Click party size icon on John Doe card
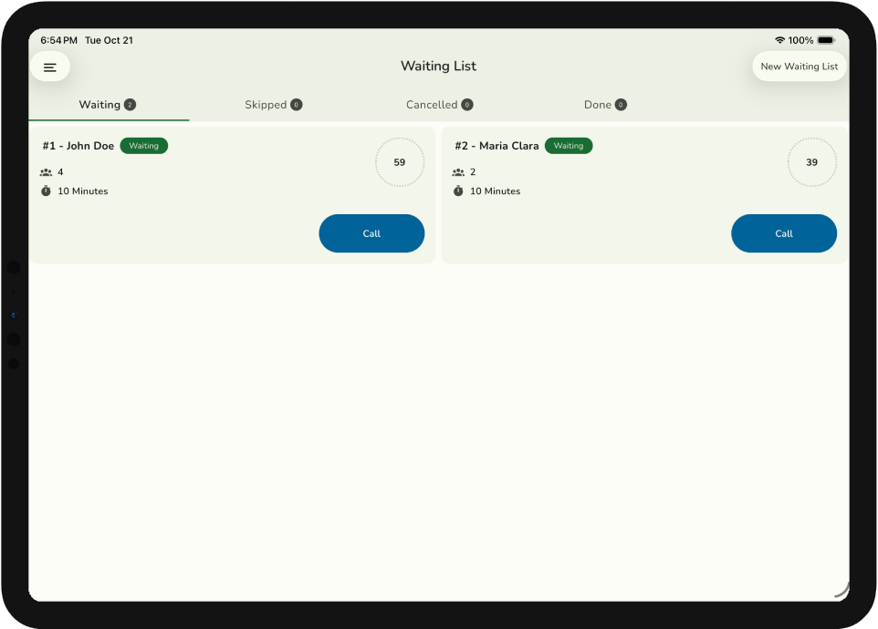Viewport: 878px width, 629px height. click(47, 172)
